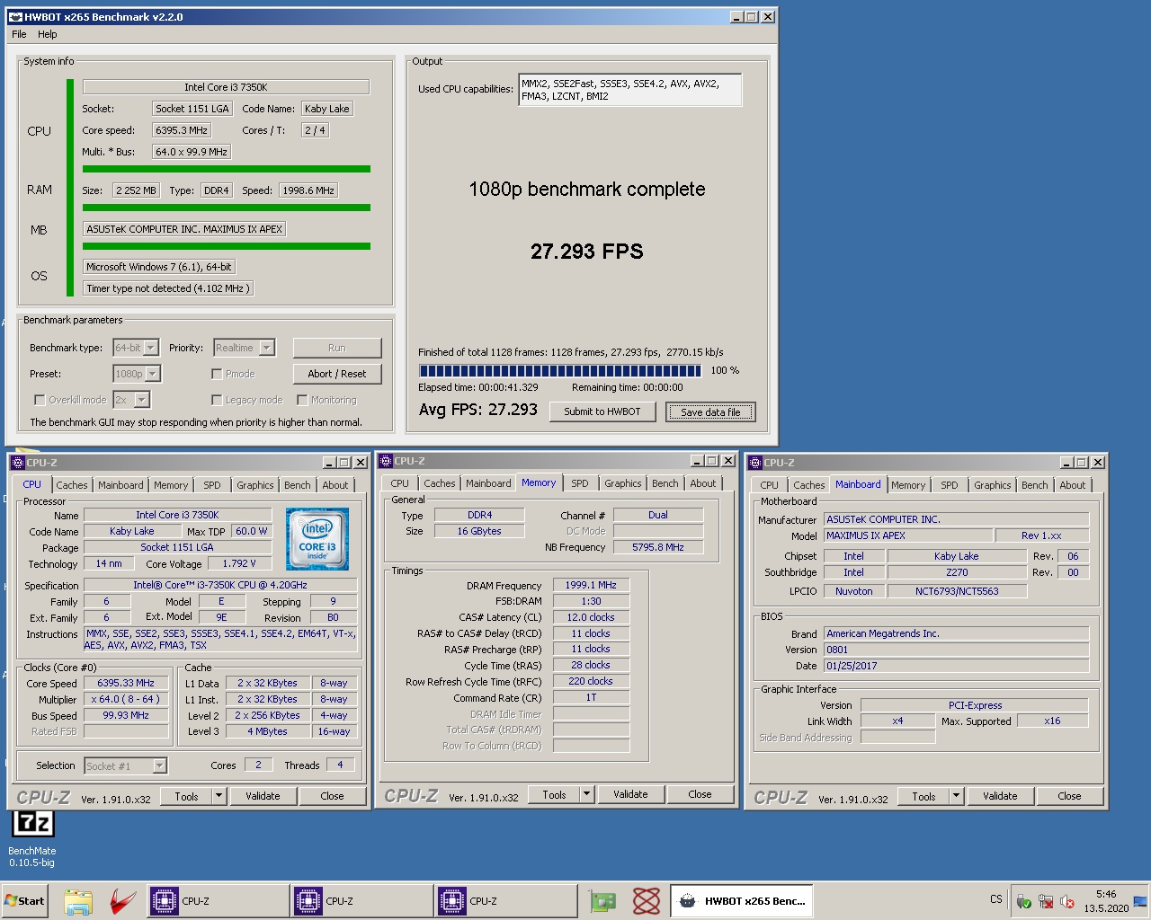
Task: Click show desktop icon beside the clock
Action: pyautogui.click(x=1140, y=901)
